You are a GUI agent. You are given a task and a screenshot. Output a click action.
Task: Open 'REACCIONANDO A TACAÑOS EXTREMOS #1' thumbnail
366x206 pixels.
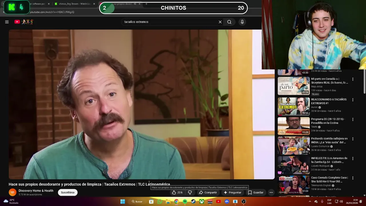point(294,106)
